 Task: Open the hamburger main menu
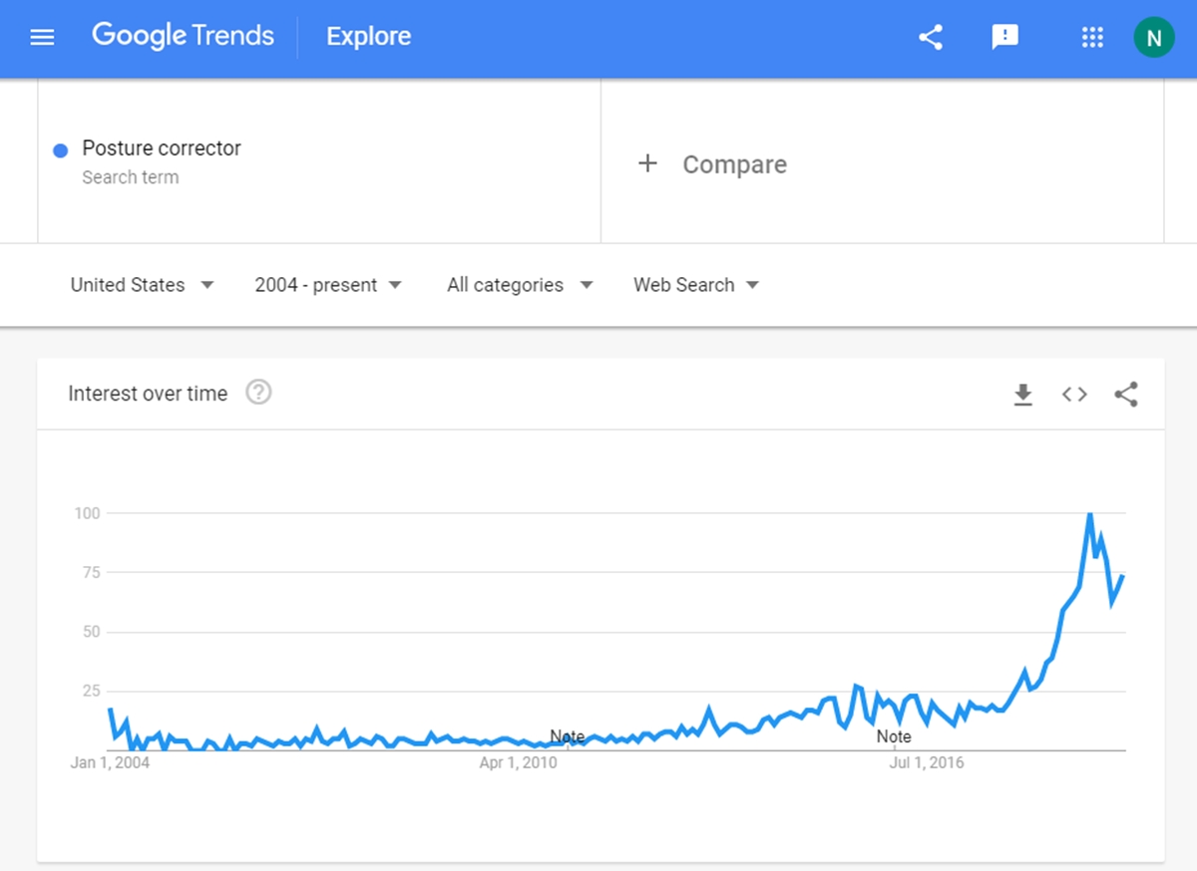(x=43, y=38)
